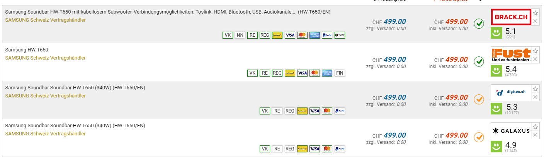Click the green smiley rating for Fust
The width and height of the screenshot is (544, 157).
496,71
